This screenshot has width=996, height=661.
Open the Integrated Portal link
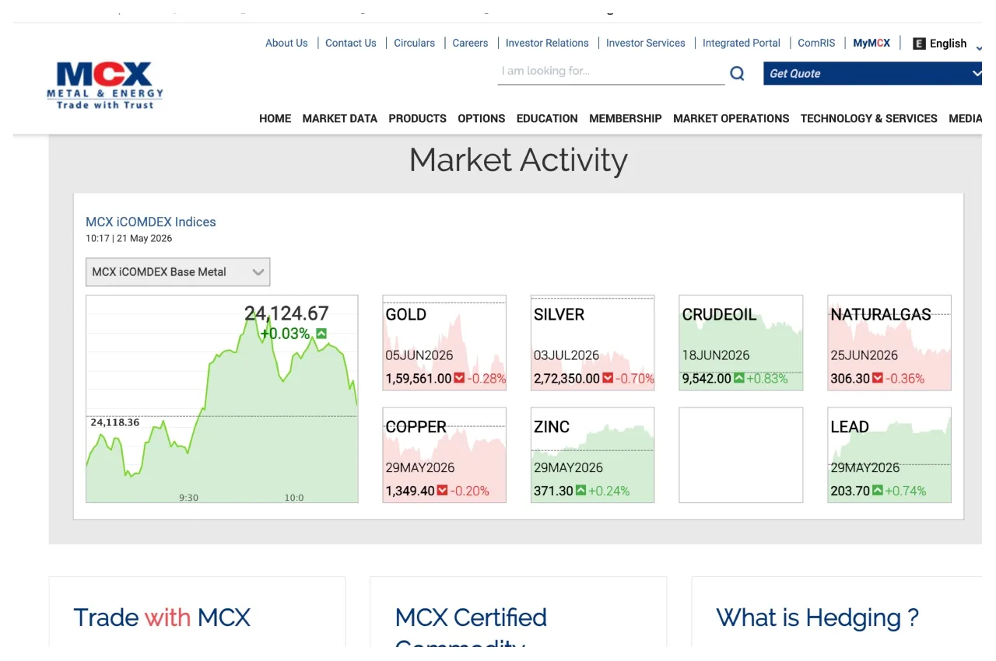click(x=742, y=43)
